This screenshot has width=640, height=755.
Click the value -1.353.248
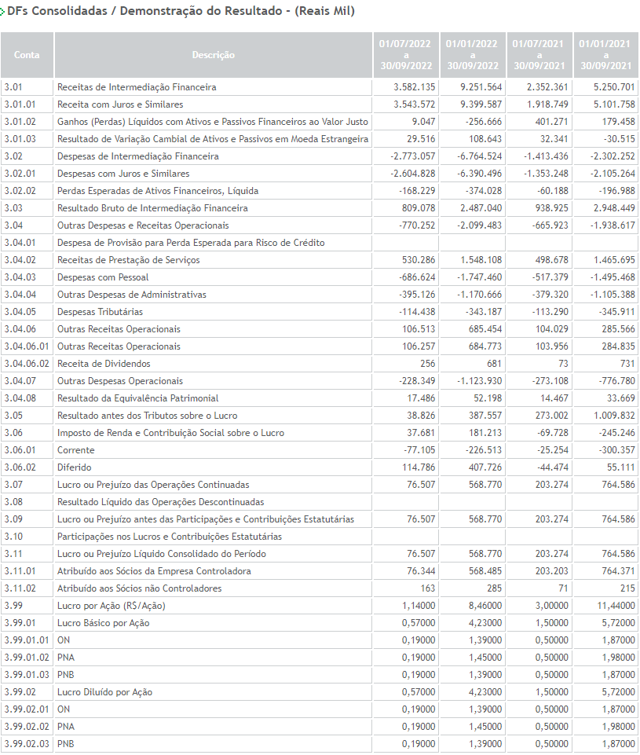[x=547, y=174]
